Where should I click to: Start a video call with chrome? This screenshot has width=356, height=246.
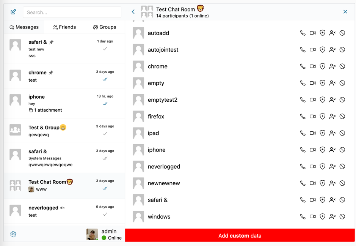pos(312,66)
